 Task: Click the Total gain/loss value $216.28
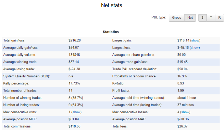(x=75, y=40)
